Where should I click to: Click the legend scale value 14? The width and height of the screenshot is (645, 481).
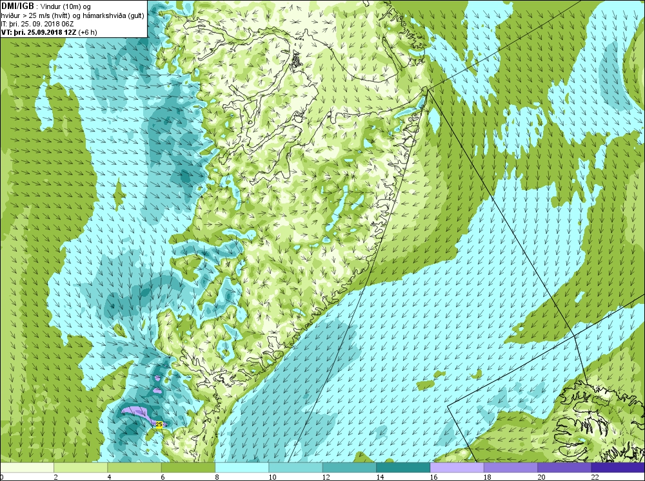point(380,477)
